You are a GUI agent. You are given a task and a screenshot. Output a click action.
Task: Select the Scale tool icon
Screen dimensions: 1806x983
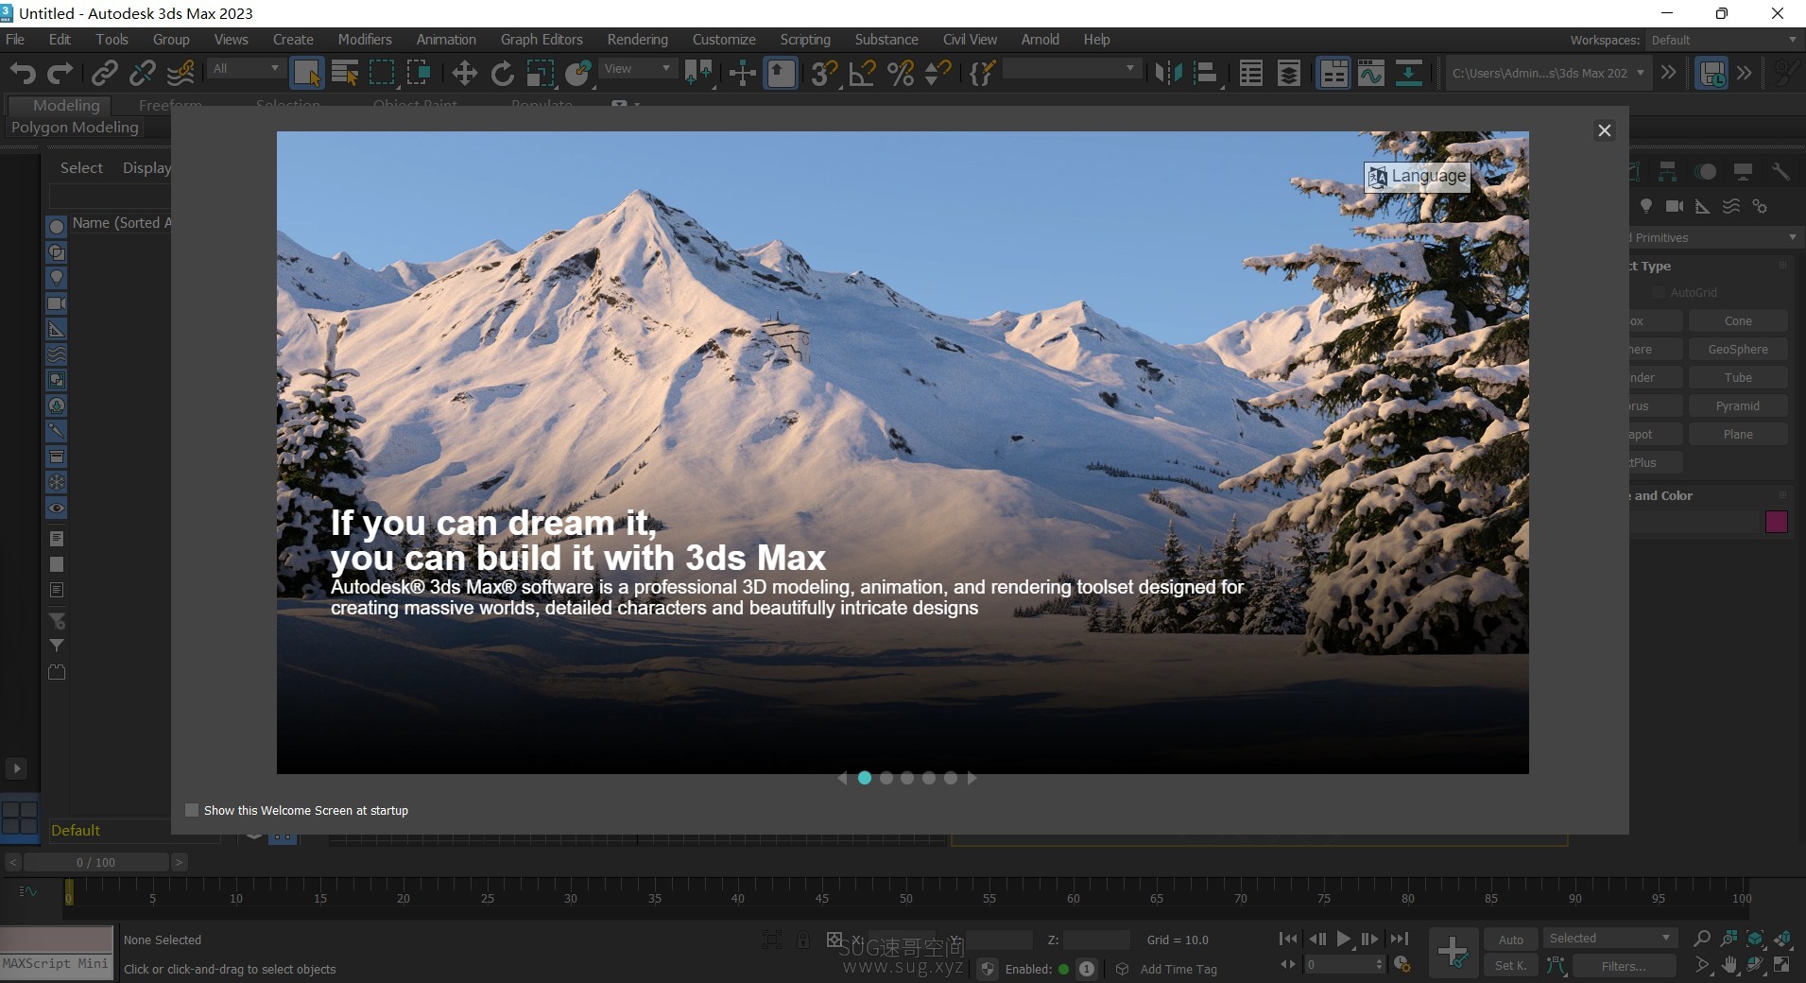(541, 73)
